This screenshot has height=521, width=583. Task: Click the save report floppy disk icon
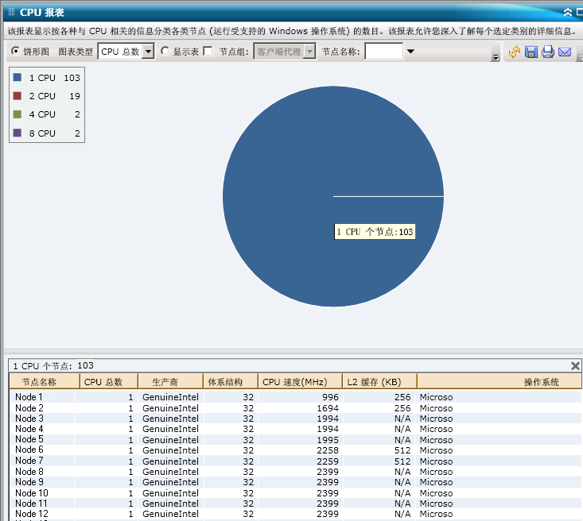(x=531, y=52)
